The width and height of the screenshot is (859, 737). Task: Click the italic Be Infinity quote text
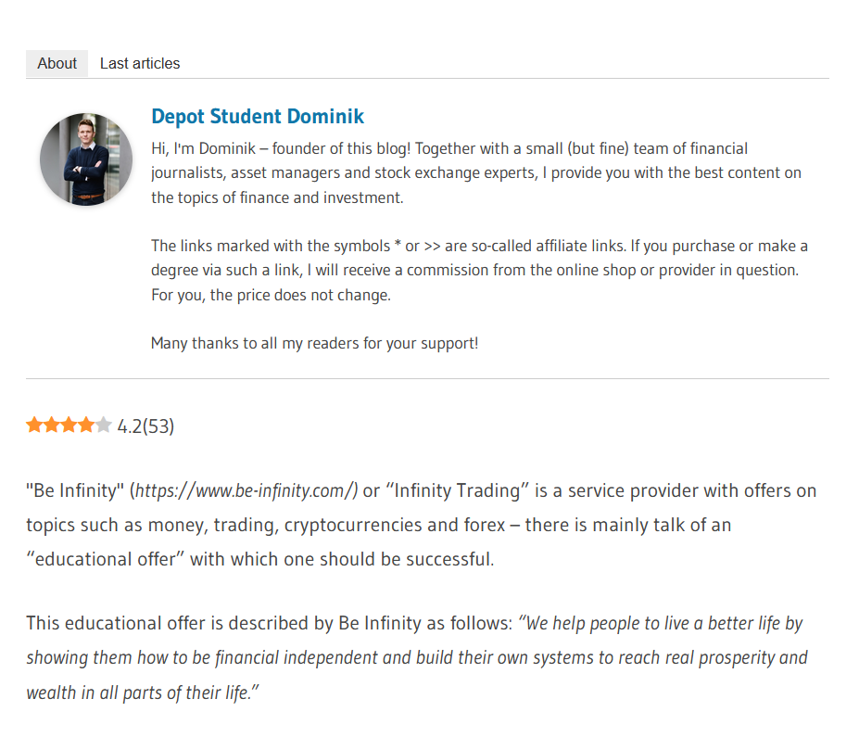416,657
